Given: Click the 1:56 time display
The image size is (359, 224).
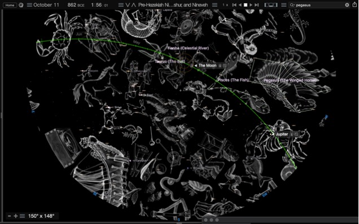Looking at the screenshot, I should [x=99, y=5].
